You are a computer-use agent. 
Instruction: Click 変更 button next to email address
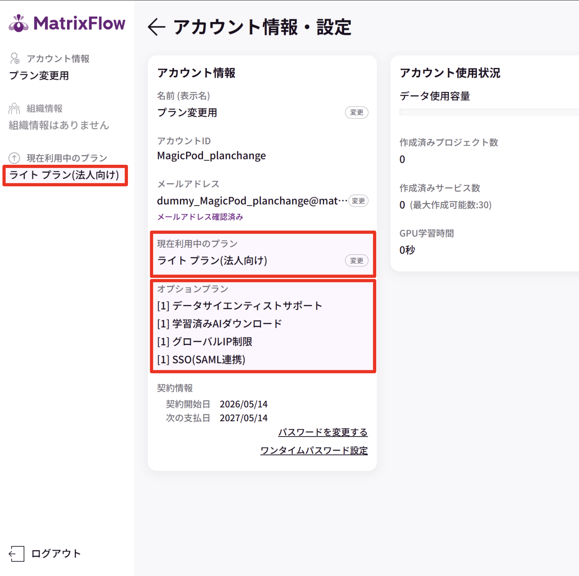(x=358, y=201)
